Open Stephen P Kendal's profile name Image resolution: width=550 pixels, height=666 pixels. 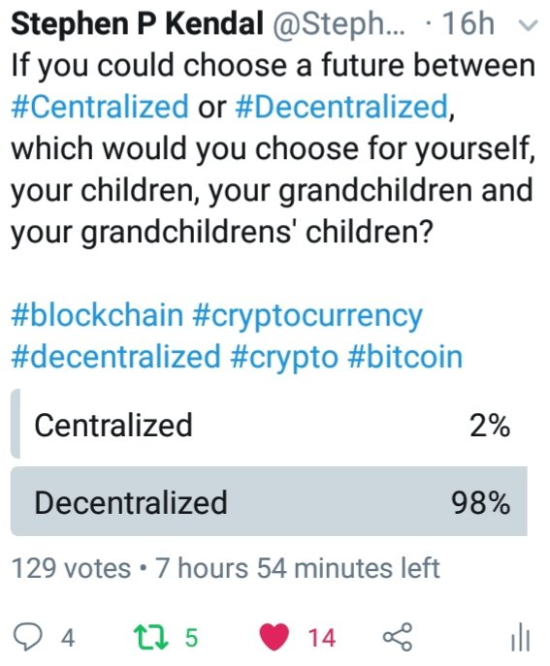tap(137, 24)
